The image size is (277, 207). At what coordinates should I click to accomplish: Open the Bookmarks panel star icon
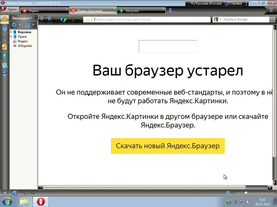click(x=4, y=19)
